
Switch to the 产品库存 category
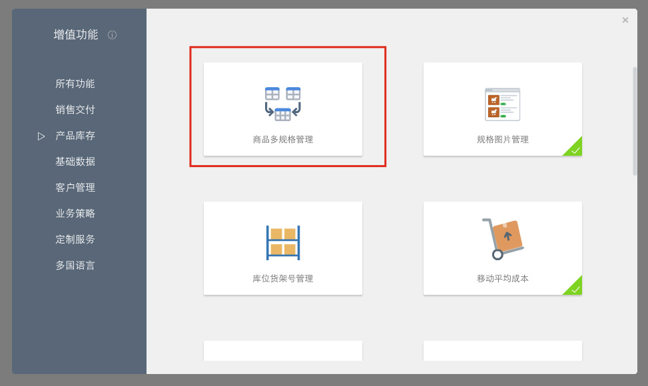pyautogui.click(x=75, y=136)
